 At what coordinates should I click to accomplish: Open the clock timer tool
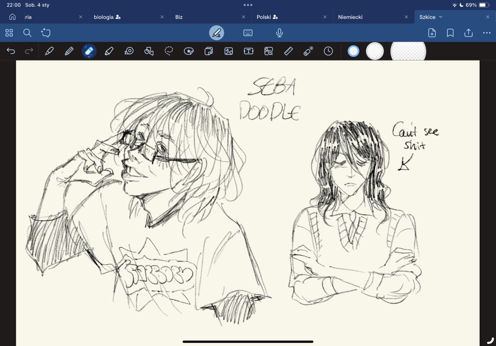tap(328, 51)
